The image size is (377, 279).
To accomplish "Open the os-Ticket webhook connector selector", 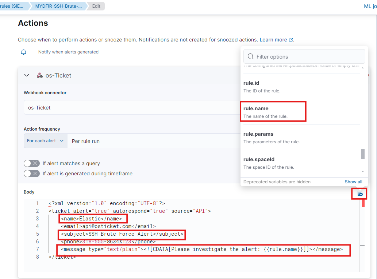I will point(132,108).
